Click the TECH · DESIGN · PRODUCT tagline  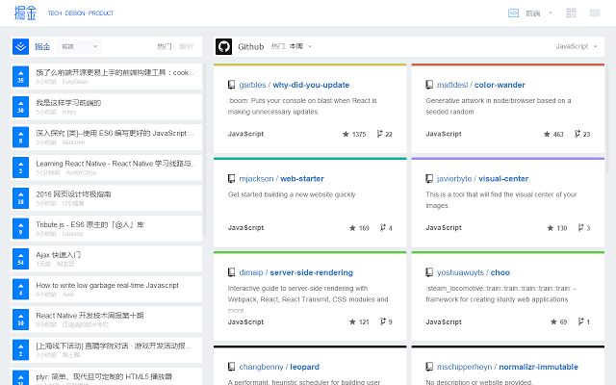click(81, 13)
